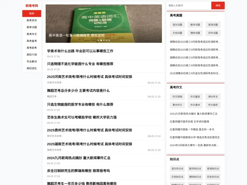Open the first 湘豫名校2025高三9月 link
247x185 pixels.
[x=195, y=42]
